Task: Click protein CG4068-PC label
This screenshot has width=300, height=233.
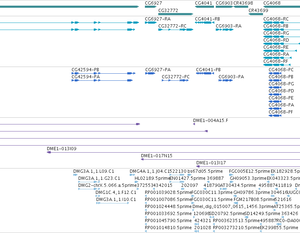Action: tap(281, 70)
